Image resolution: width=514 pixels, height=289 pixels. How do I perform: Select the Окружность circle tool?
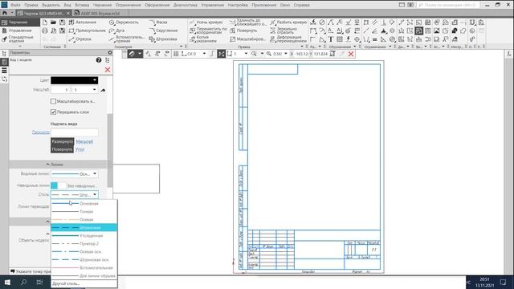coord(124,22)
